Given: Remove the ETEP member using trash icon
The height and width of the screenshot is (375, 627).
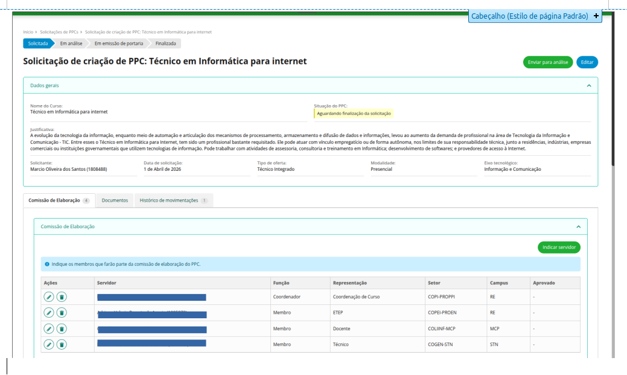Looking at the screenshot, I should coord(62,313).
